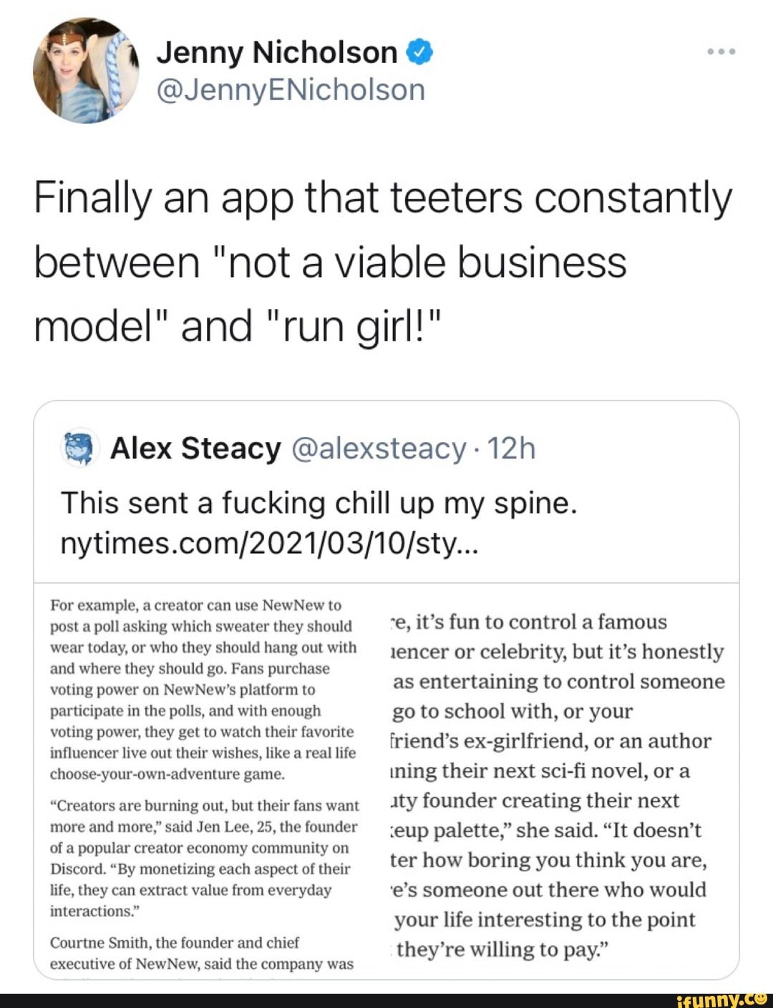Click quoted tweet text about chill up spine
The image size is (773, 1008).
319,503
